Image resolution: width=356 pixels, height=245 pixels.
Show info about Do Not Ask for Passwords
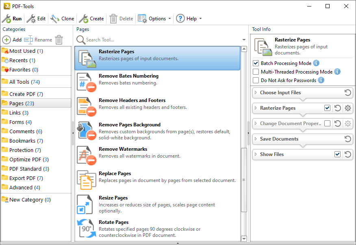point(321,80)
